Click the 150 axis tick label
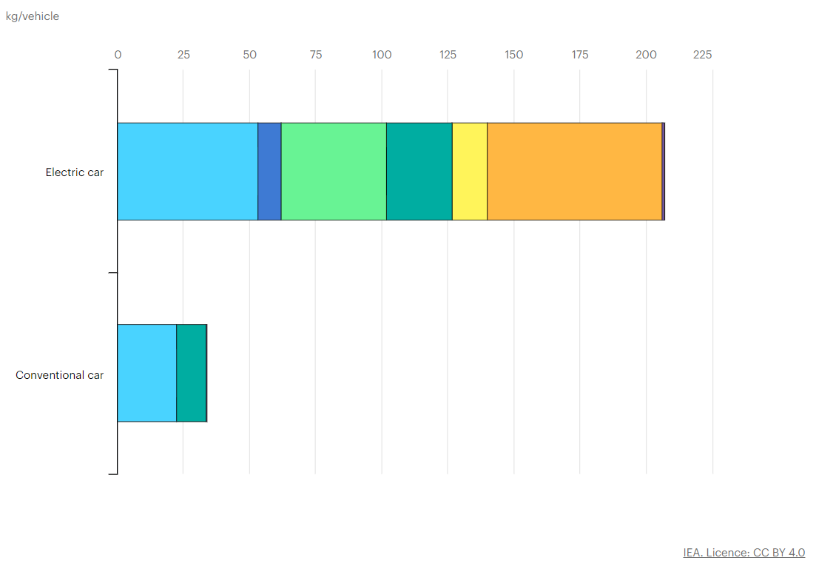Screen dimensions: 816x569 click(x=513, y=55)
